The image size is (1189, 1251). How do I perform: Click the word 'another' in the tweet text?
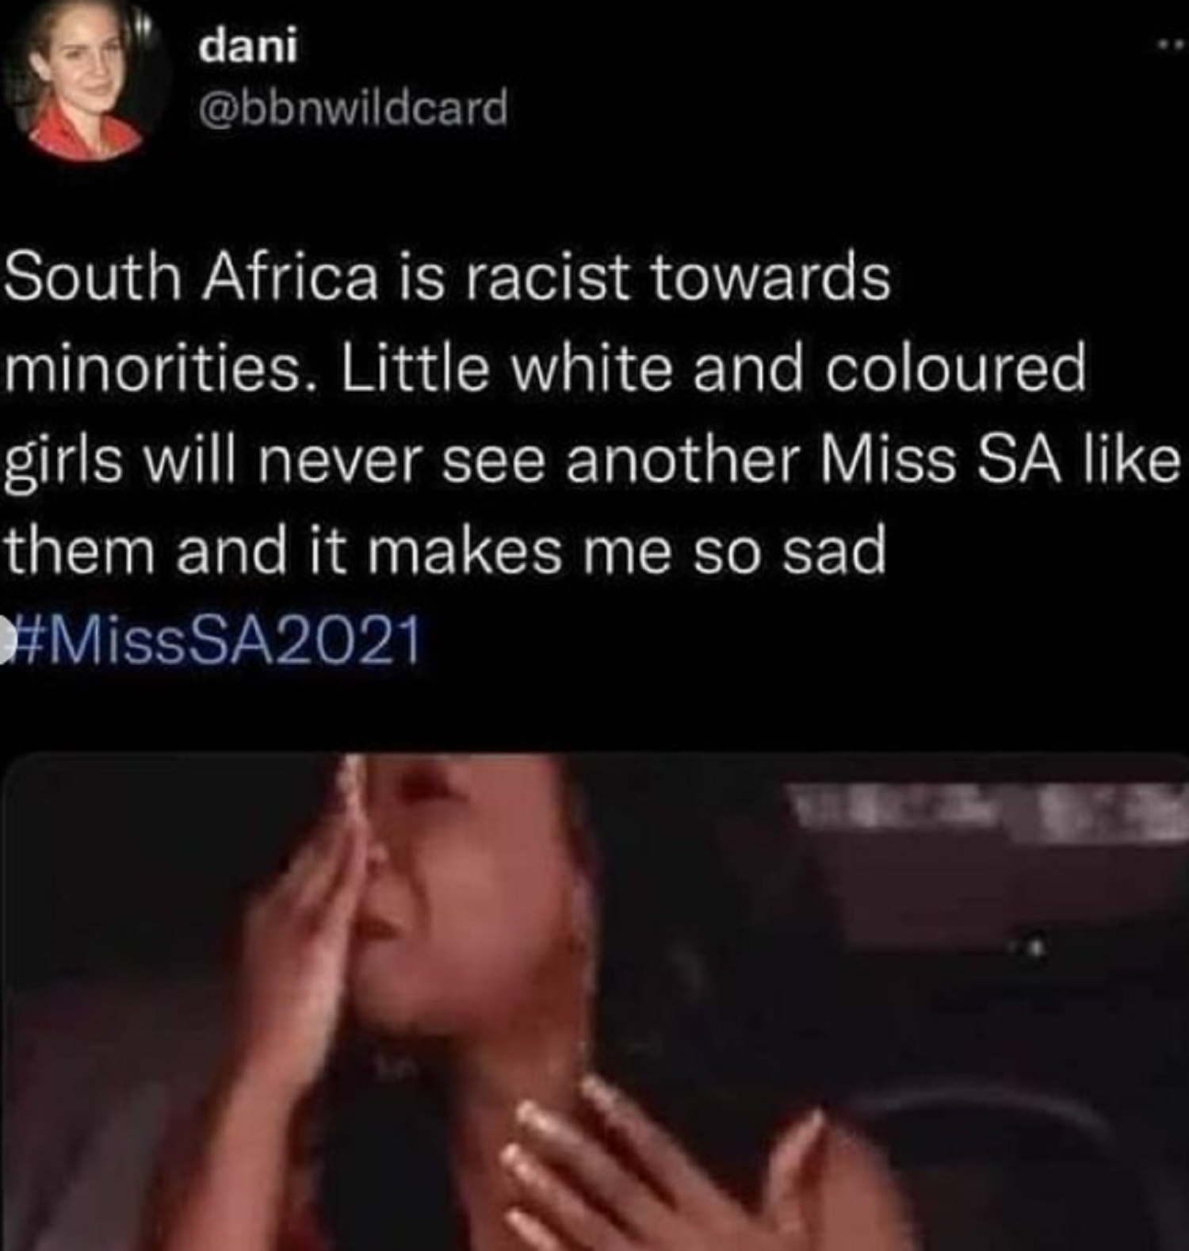click(683, 461)
